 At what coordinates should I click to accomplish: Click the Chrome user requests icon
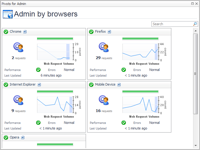coord(18,47)
